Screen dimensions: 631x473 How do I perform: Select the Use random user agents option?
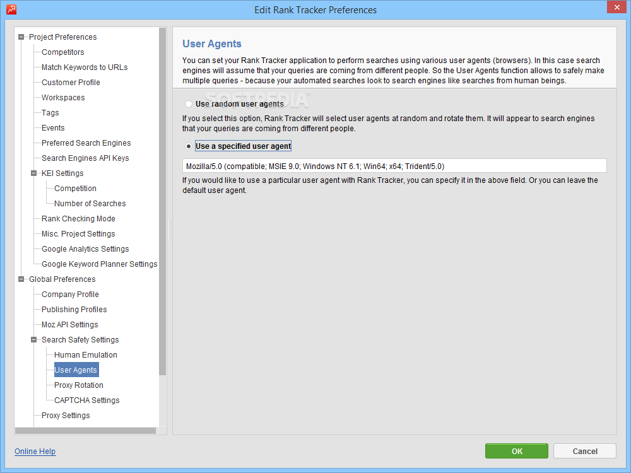pyautogui.click(x=188, y=104)
